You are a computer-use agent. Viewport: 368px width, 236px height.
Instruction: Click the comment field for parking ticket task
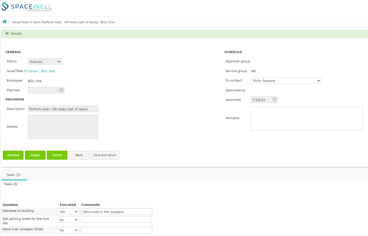[x=117, y=220]
